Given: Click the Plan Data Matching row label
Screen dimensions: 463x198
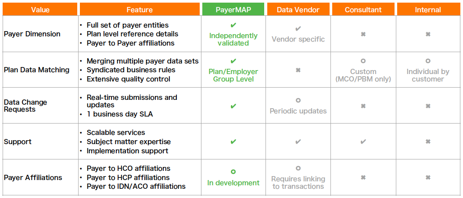Looking at the screenshot, I should click(36, 70).
